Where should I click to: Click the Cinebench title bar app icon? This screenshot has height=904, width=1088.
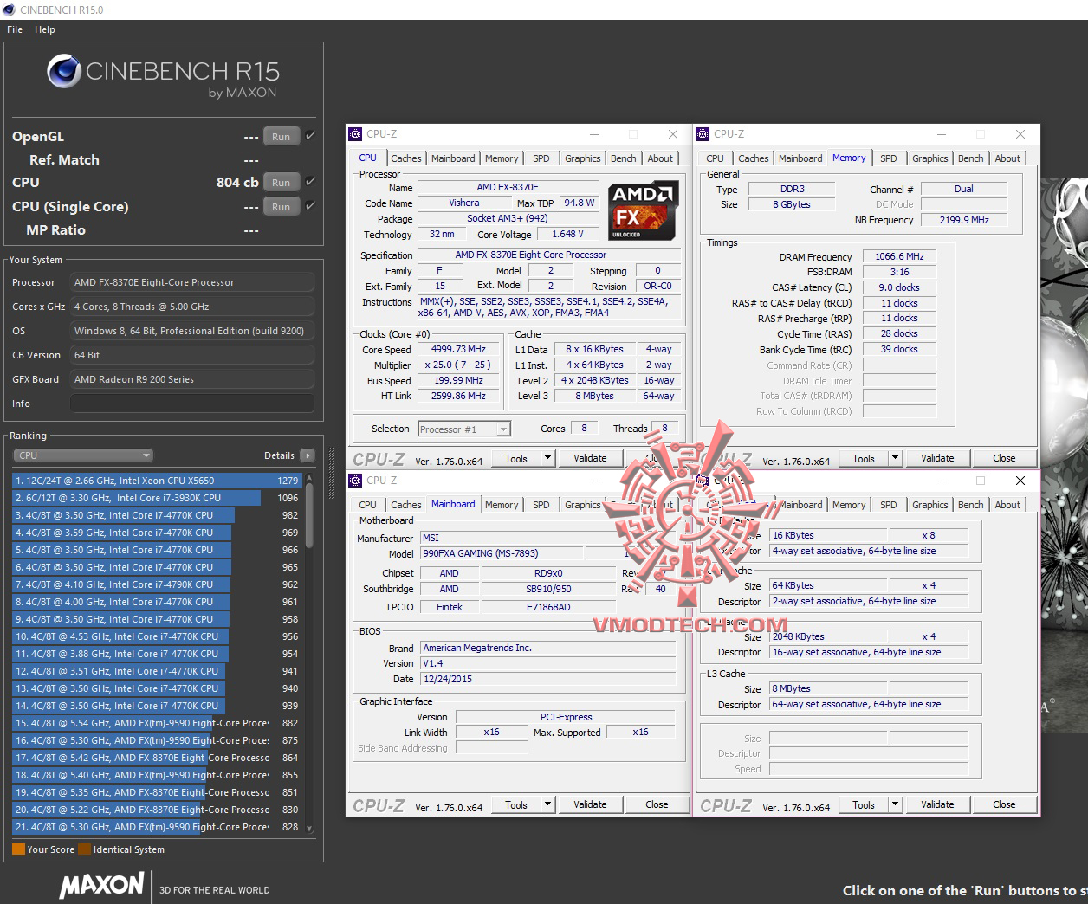(x=9, y=10)
